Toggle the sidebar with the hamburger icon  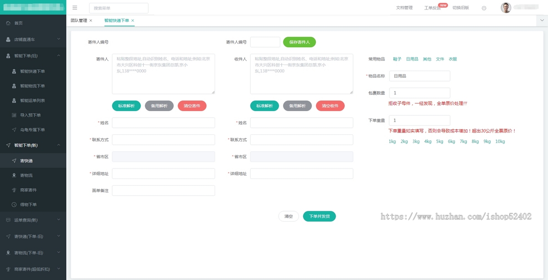[x=75, y=8]
